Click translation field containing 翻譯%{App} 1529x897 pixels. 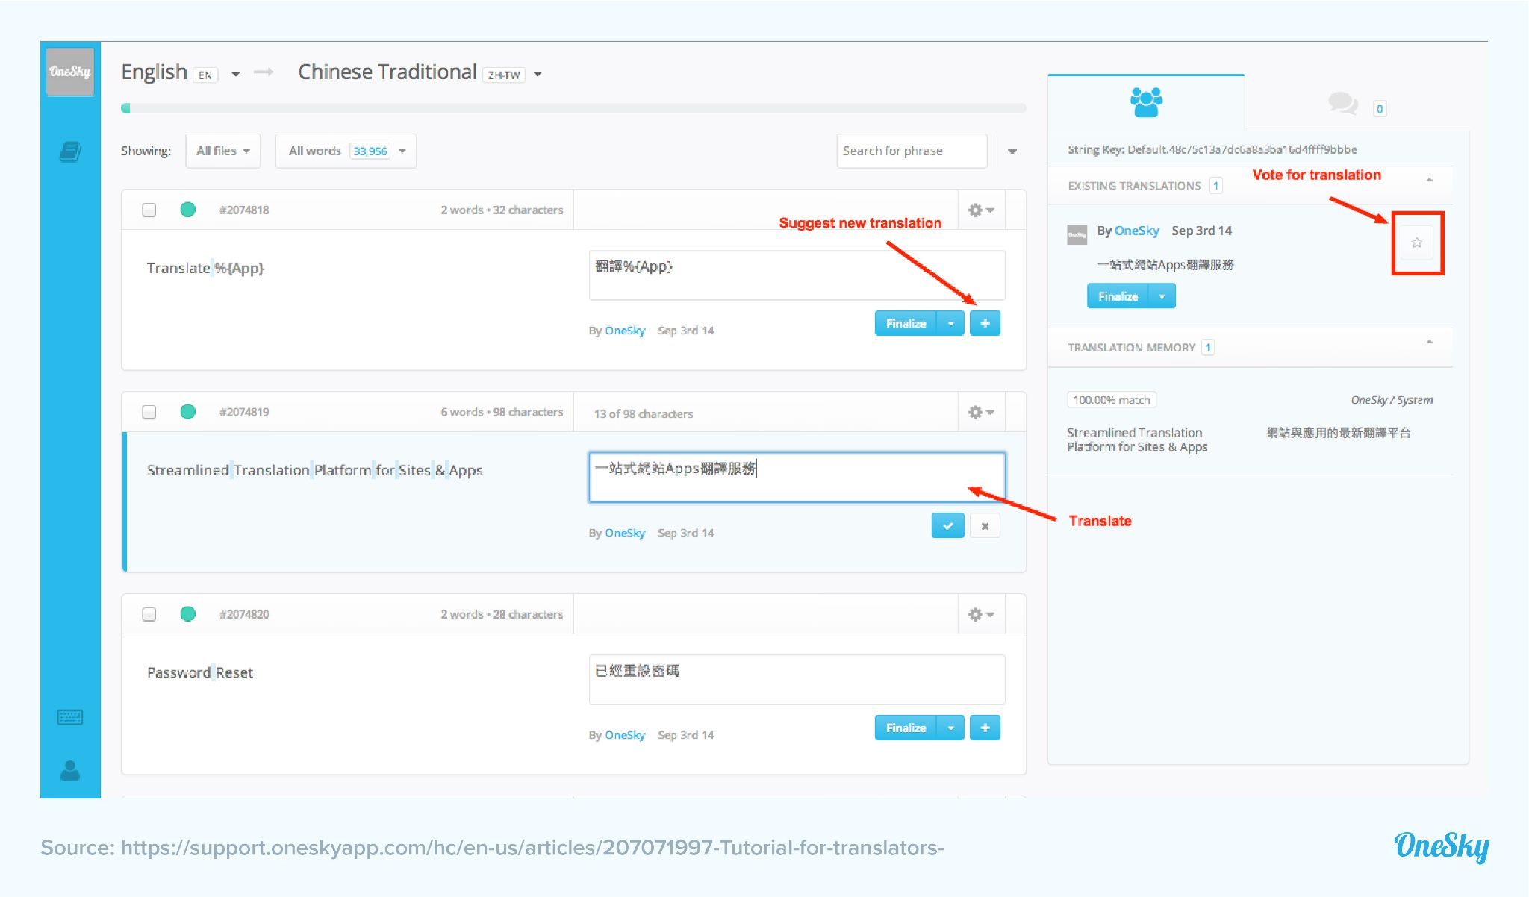797,275
